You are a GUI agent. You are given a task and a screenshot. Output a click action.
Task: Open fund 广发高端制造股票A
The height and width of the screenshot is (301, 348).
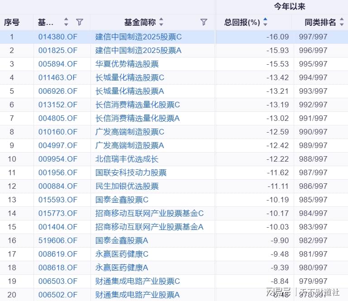coord(129,145)
